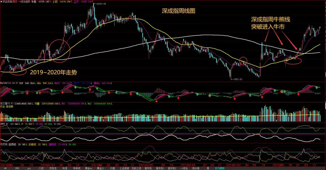This screenshot has height=170, width=326.
Task: Open the 摇米机1 template tab
Action: pos(160,168)
